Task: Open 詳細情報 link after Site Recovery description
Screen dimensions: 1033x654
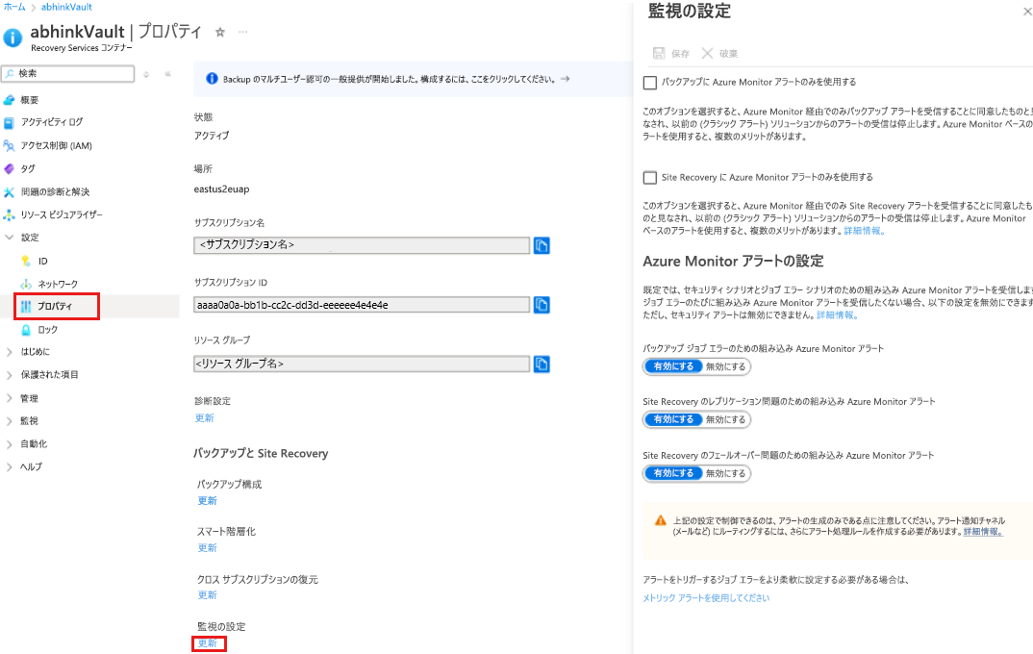Action: tap(864, 231)
